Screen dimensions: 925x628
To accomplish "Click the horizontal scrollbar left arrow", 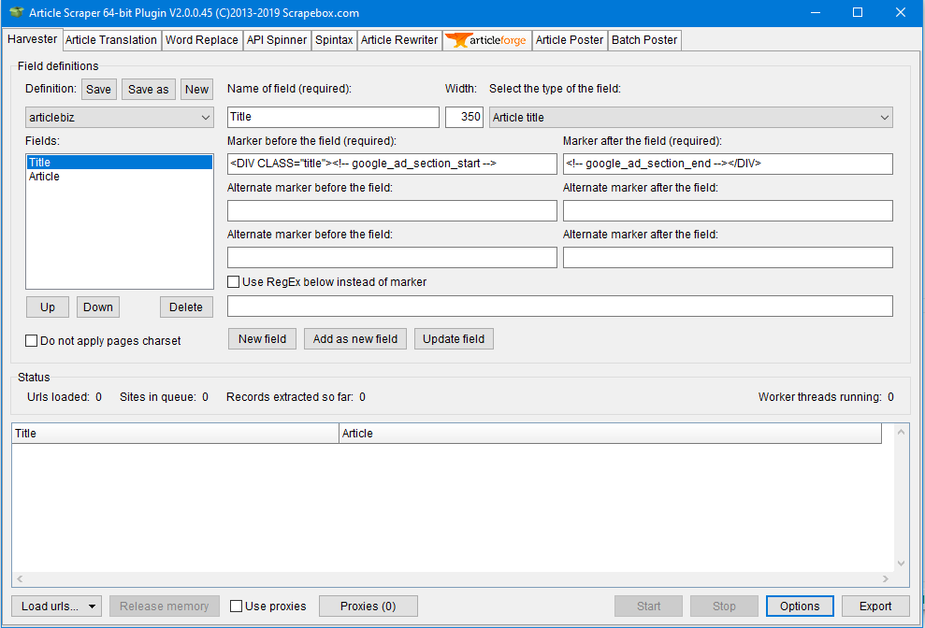I will point(20,579).
